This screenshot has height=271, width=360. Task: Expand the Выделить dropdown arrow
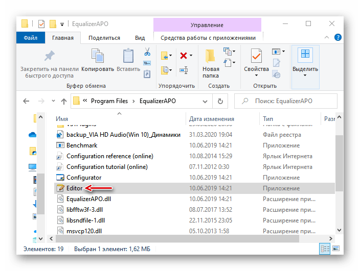[x=305, y=76]
